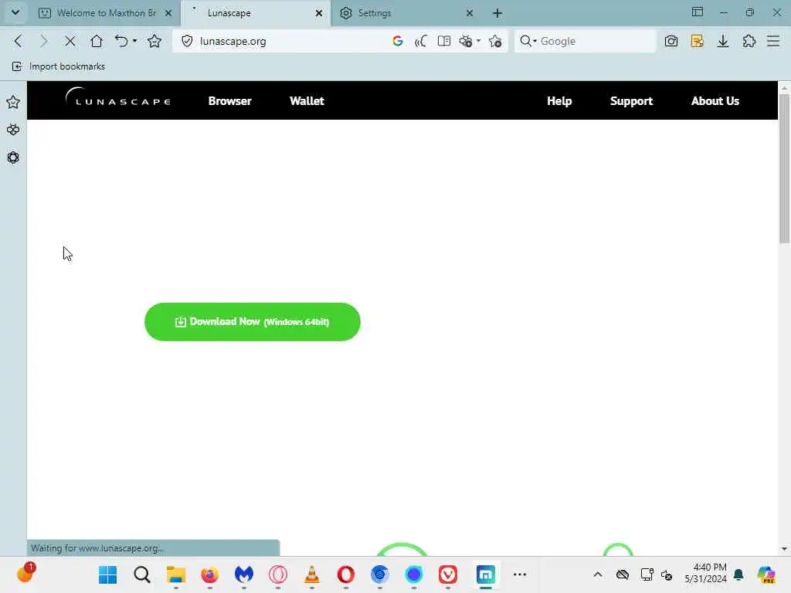The height and width of the screenshot is (593, 791).
Task: Click the page vertical scrollbar thumb
Action: click(x=784, y=169)
